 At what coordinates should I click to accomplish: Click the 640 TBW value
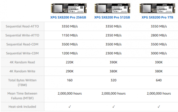pos(159,80)
